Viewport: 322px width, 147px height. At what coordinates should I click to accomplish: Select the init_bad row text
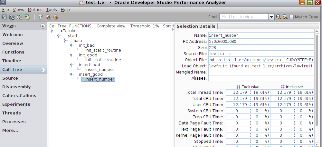87,45
